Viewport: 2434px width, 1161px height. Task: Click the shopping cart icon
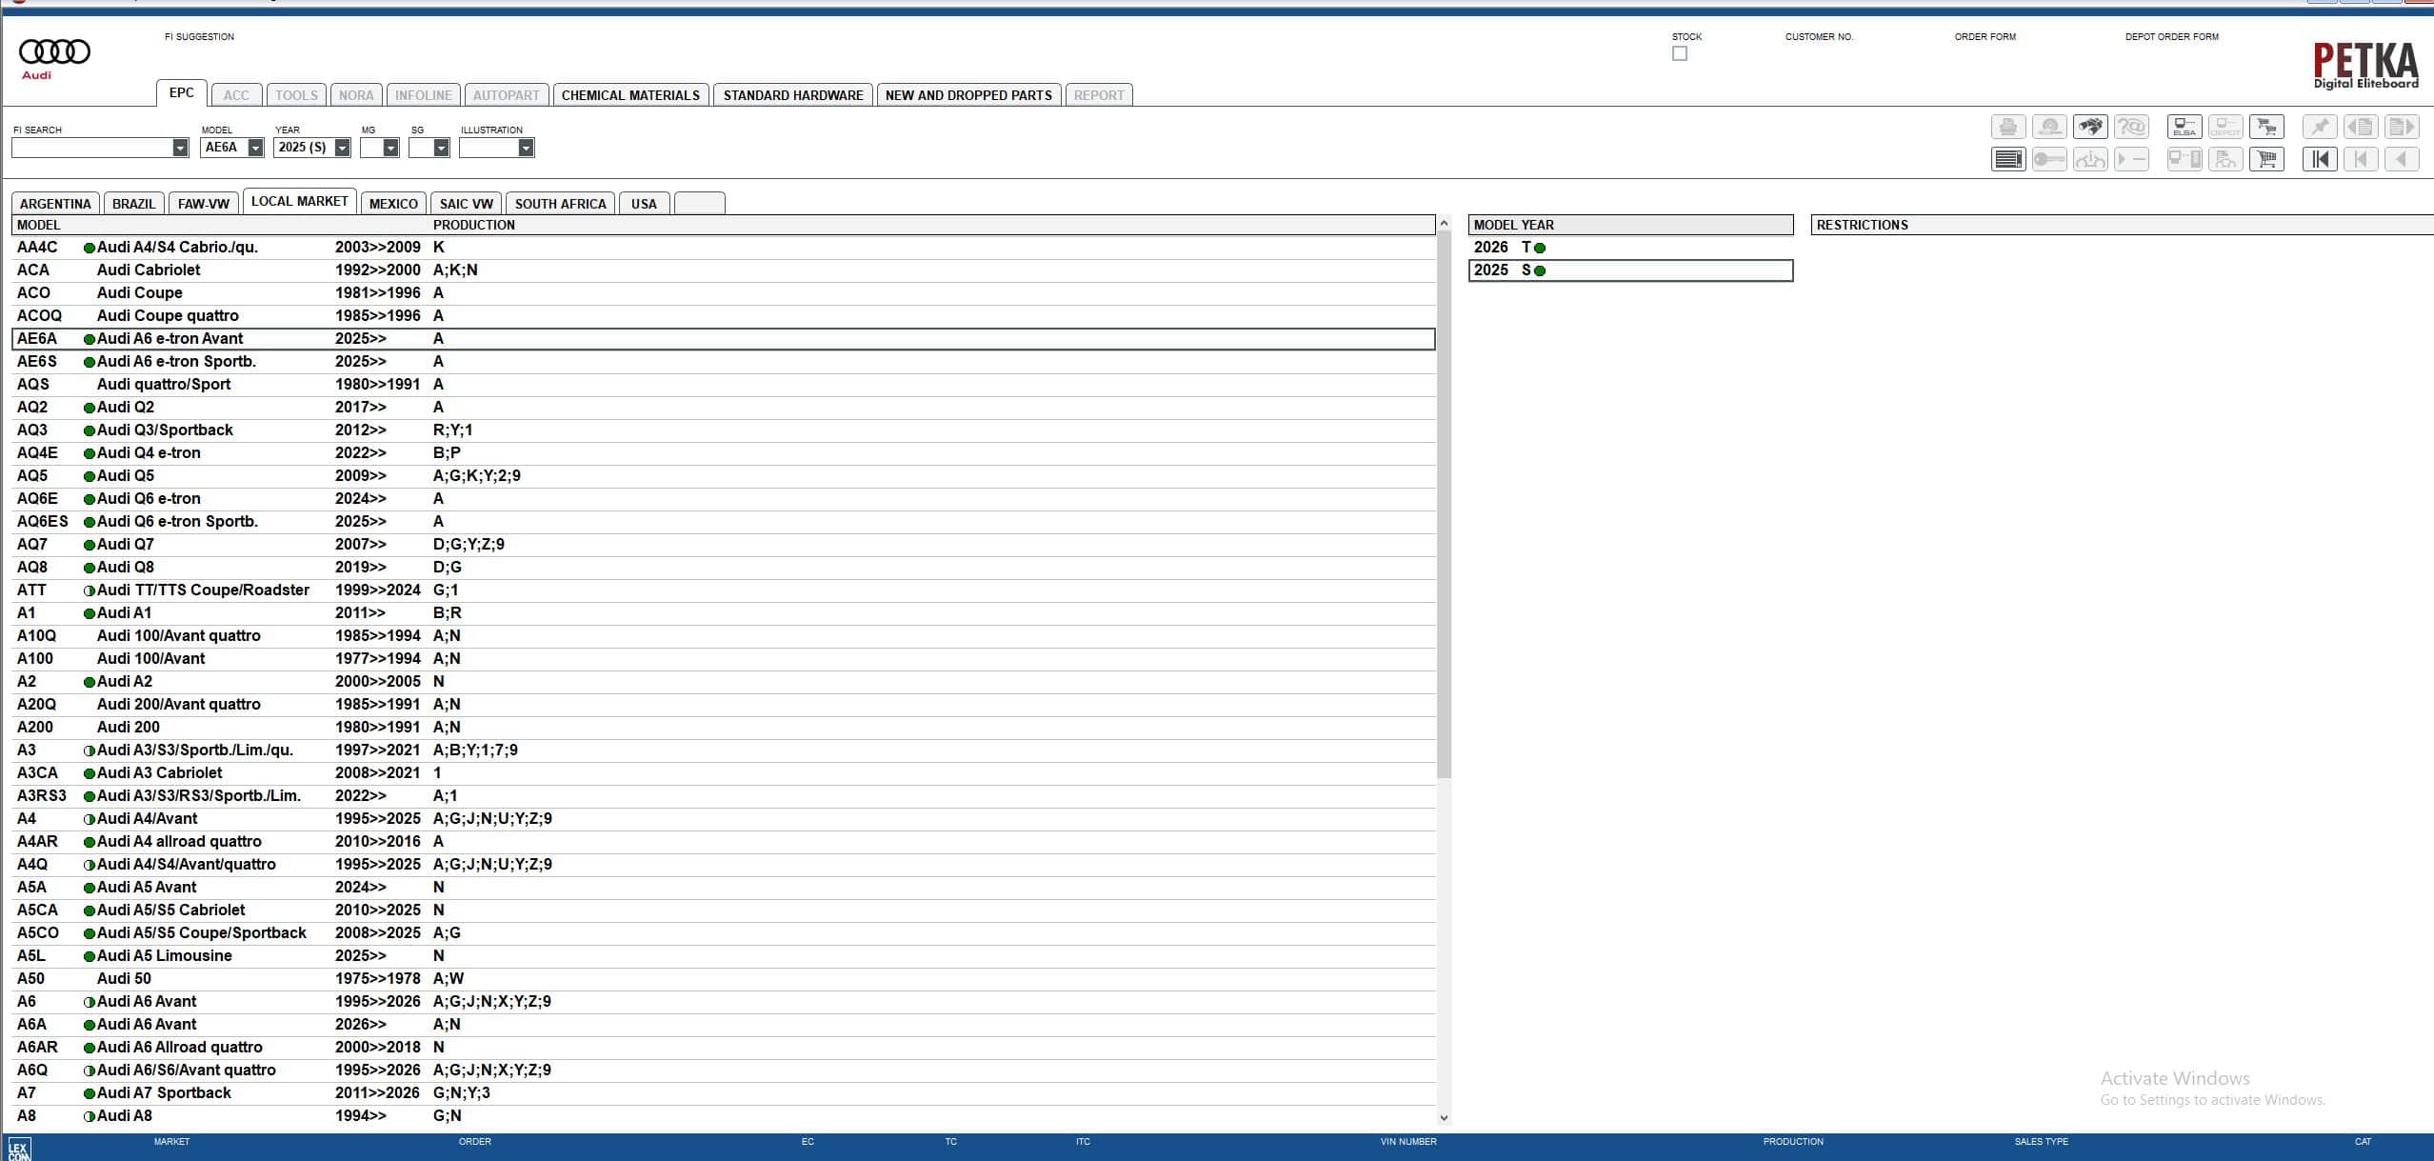click(x=2266, y=159)
